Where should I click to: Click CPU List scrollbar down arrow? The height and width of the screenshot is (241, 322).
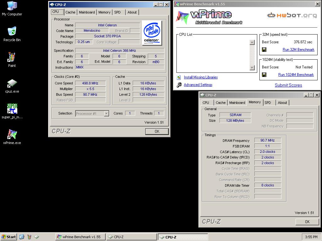point(252,68)
